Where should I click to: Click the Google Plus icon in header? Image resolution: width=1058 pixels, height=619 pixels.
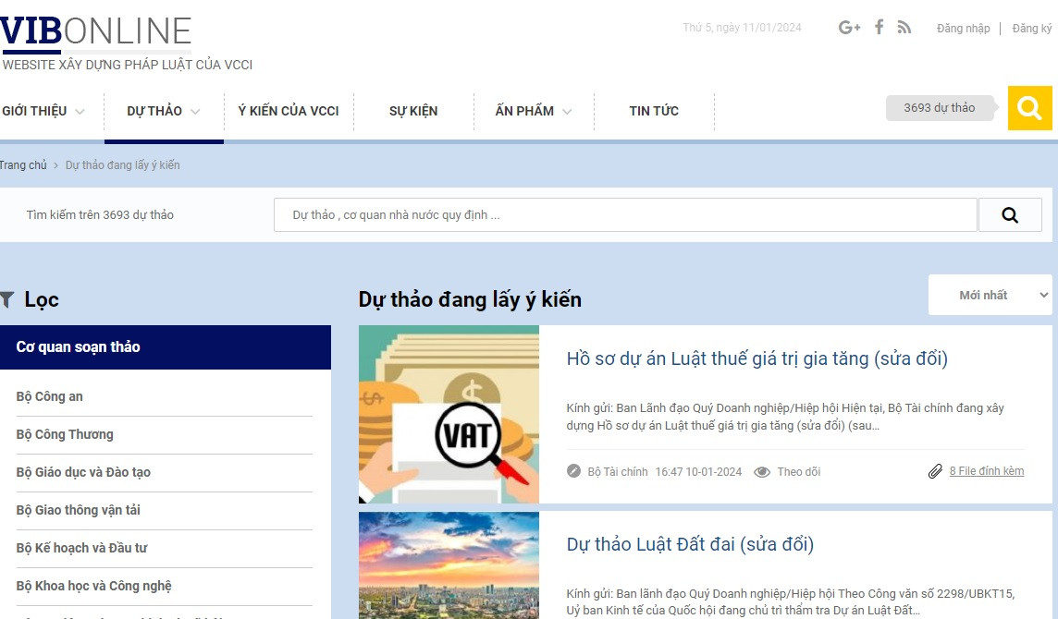849,28
